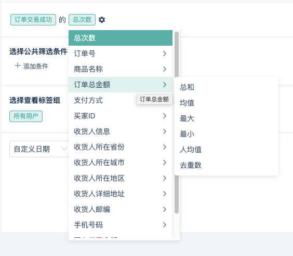Open the 收货人所在城市 submenu chevron
The image size is (293, 256).
tap(165, 163)
